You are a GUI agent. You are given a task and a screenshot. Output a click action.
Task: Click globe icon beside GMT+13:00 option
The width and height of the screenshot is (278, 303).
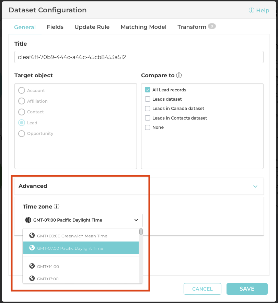[32, 279]
